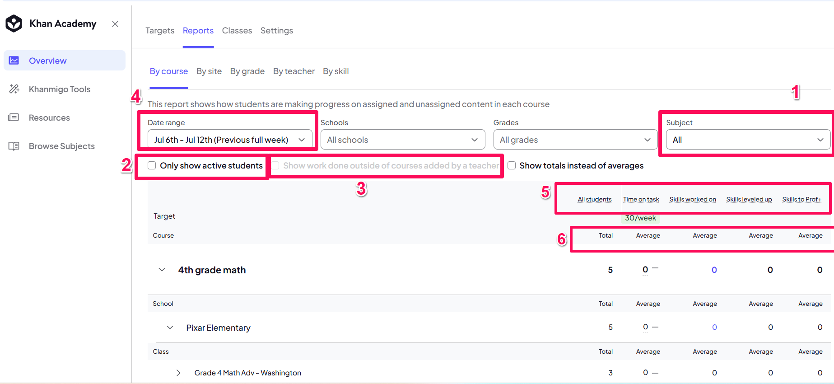Click Pixar Elementary skills worked on value
This screenshot has height=384, width=834.
point(714,327)
